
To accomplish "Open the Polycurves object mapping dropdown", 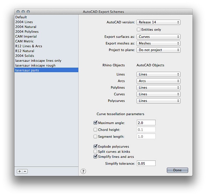I will (x=158, y=101).
